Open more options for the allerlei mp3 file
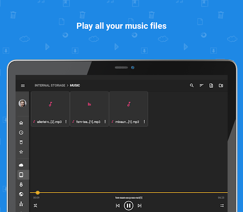 (66, 121)
